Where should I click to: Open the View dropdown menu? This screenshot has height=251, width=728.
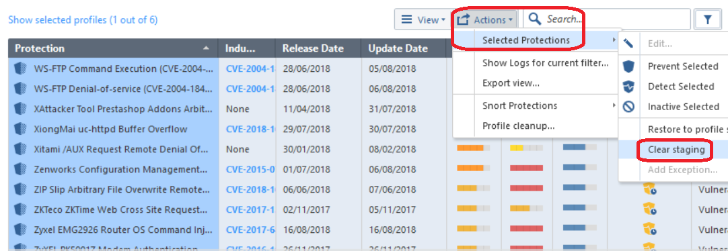[423, 19]
